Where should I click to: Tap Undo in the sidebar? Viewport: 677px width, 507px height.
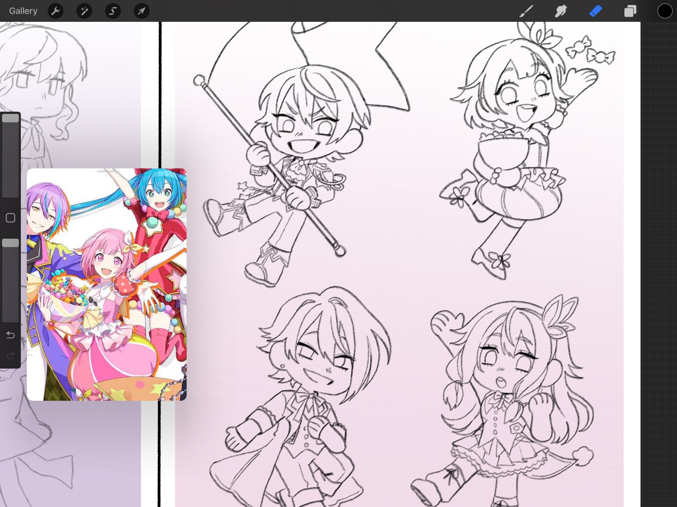click(x=10, y=335)
